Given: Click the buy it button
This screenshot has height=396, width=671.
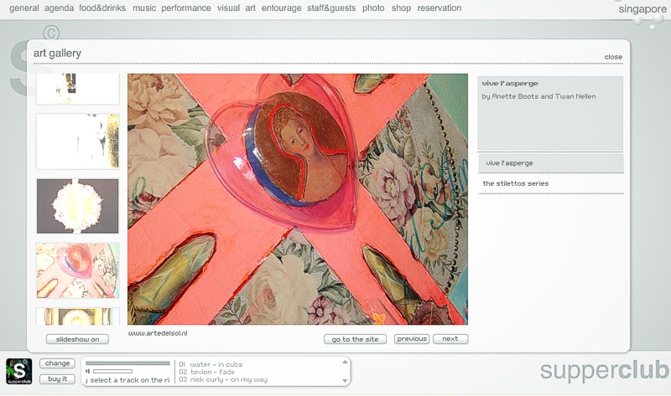Looking at the screenshot, I should point(57,379).
